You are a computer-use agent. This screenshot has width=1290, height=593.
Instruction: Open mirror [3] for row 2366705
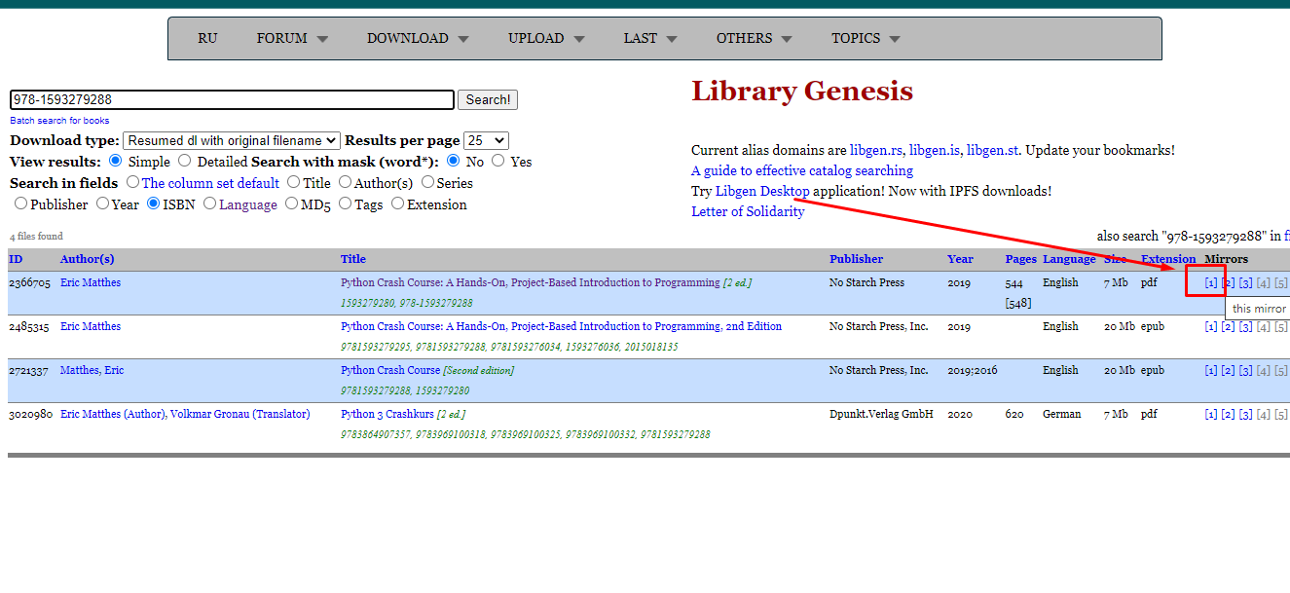click(x=1246, y=283)
